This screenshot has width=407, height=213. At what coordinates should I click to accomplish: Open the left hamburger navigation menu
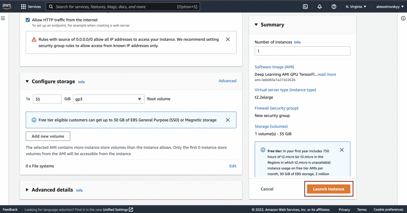(3, 18)
